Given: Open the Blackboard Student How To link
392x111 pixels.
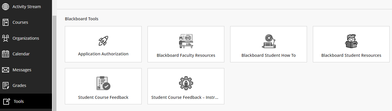Looking at the screenshot, I should (268, 55).
